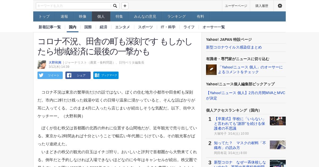Screen dimensions: 319x167
Task: Go to 速報 tab
Action: click(x=64, y=16)
